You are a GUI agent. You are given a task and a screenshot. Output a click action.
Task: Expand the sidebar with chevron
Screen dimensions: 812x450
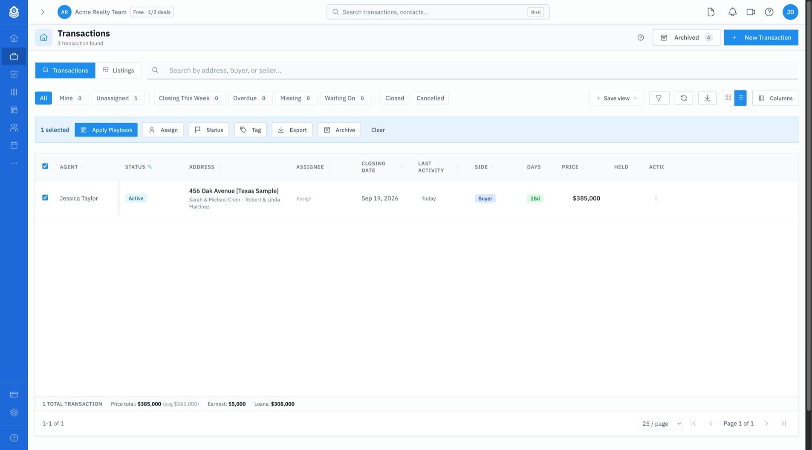pyautogui.click(x=43, y=12)
